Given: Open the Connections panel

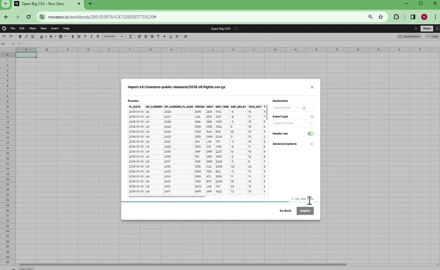Looking at the screenshot, I should point(409,37).
